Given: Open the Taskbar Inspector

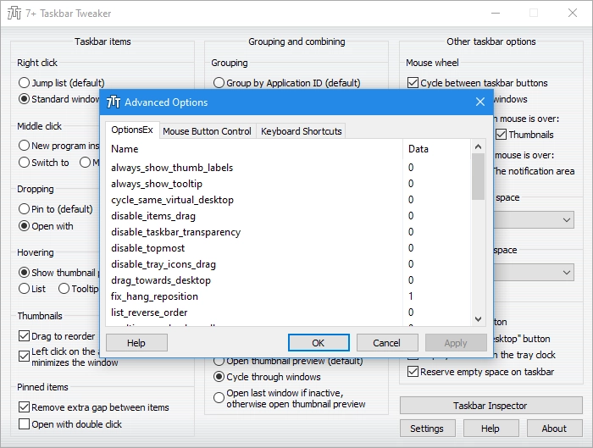Looking at the screenshot, I should (x=490, y=406).
